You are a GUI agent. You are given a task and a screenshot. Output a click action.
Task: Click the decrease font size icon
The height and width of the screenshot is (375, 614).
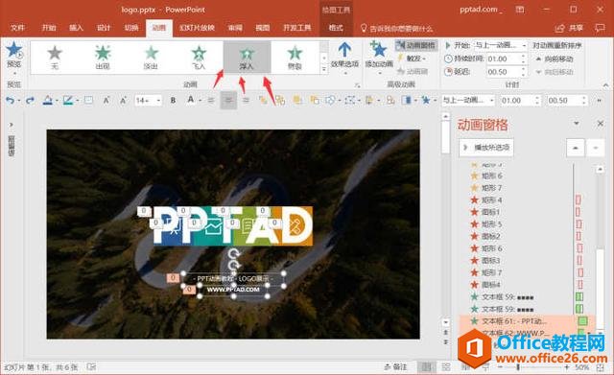click(x=124, y=101)
